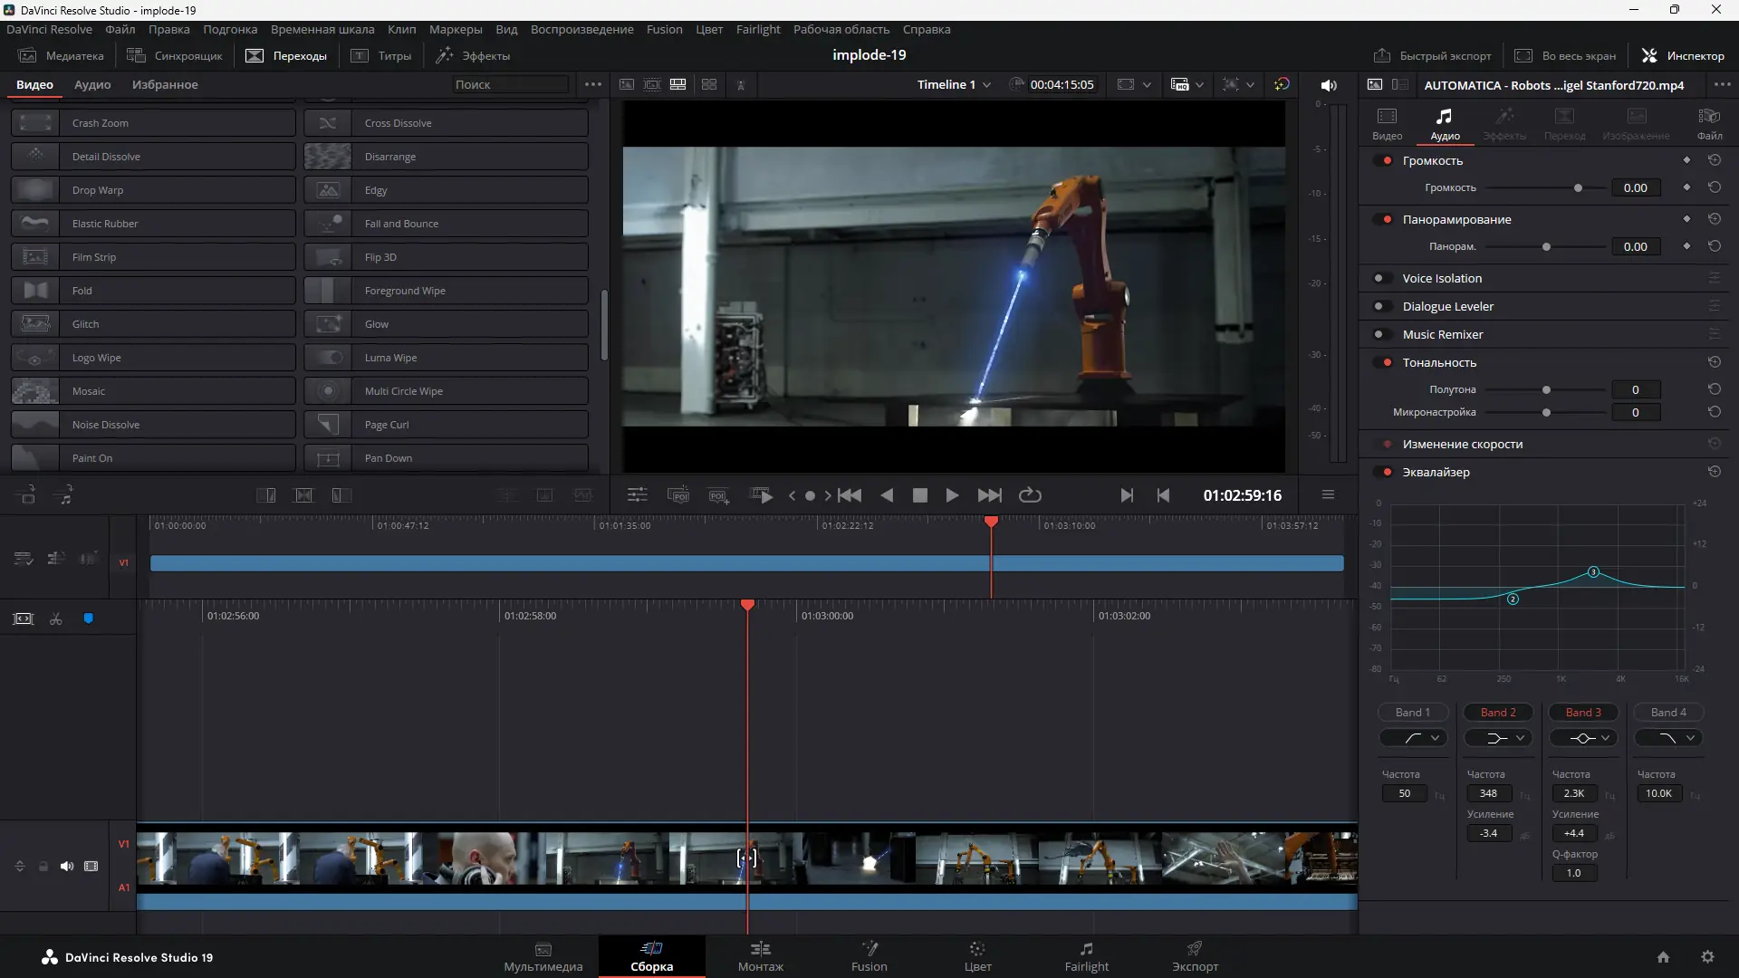Open the Inspector panel button
Image resolution: width=1739 pixels, height=978 pixels.
click(x=1684, y=55)
